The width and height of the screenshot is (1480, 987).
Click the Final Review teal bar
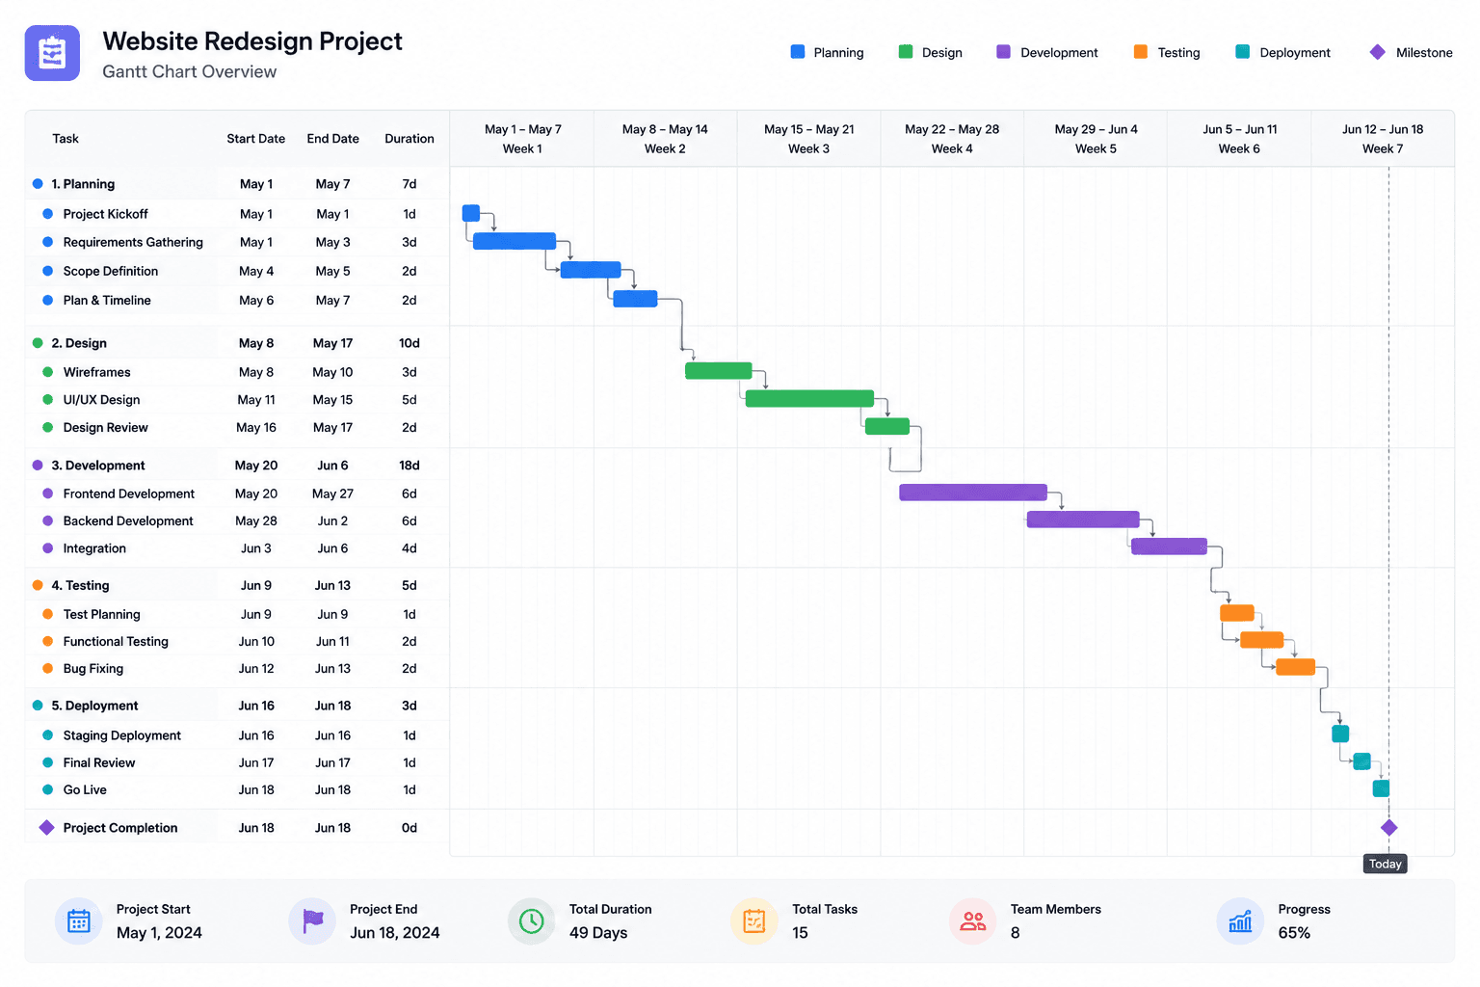pyautogui.click(x=1361, y=761)
